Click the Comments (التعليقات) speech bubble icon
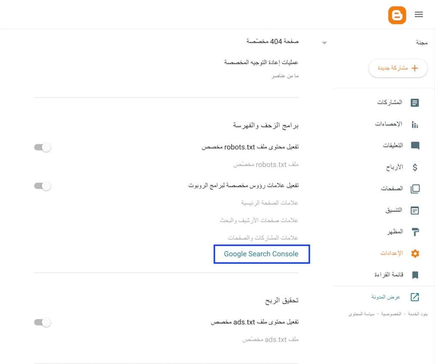The width and height of the screenshot is (435, 364). tap(415, 146)
